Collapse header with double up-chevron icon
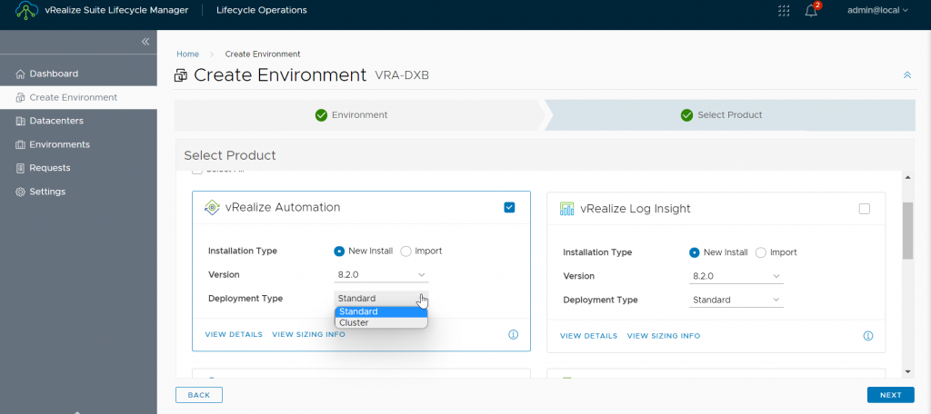931x414 pixels. point(907,75)
